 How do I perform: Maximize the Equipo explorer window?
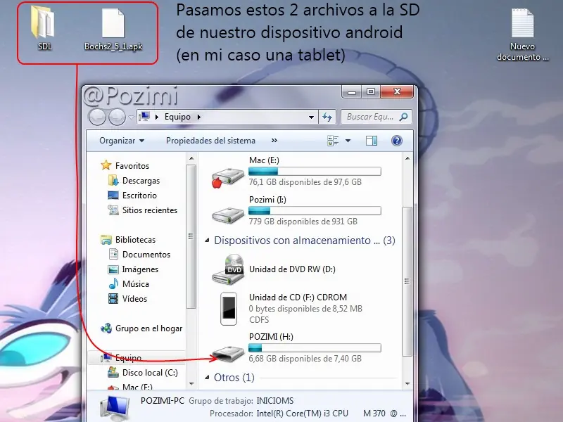[x=371, y=92]
